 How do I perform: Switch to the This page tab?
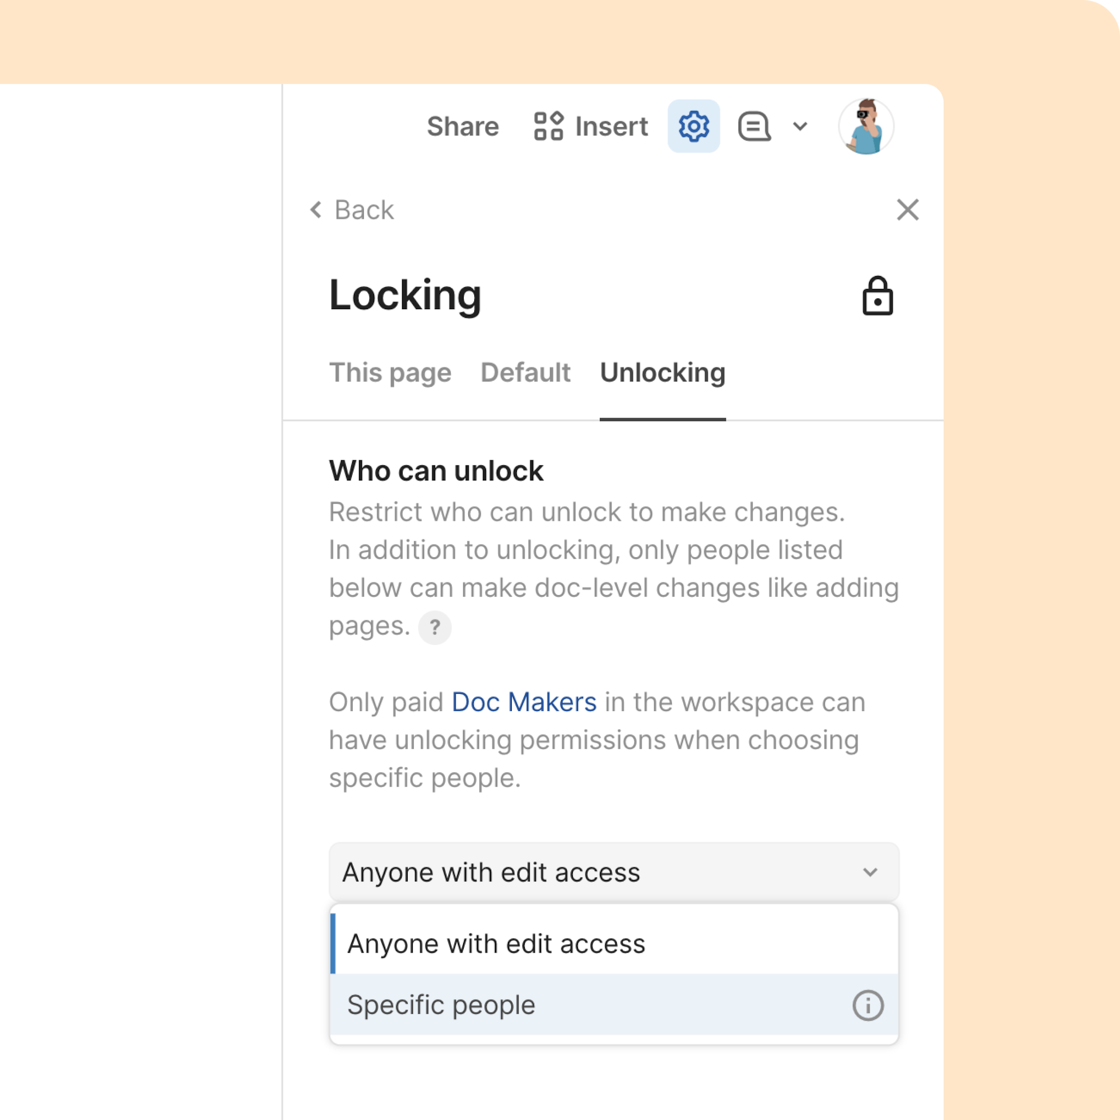(x=390, y=373)
